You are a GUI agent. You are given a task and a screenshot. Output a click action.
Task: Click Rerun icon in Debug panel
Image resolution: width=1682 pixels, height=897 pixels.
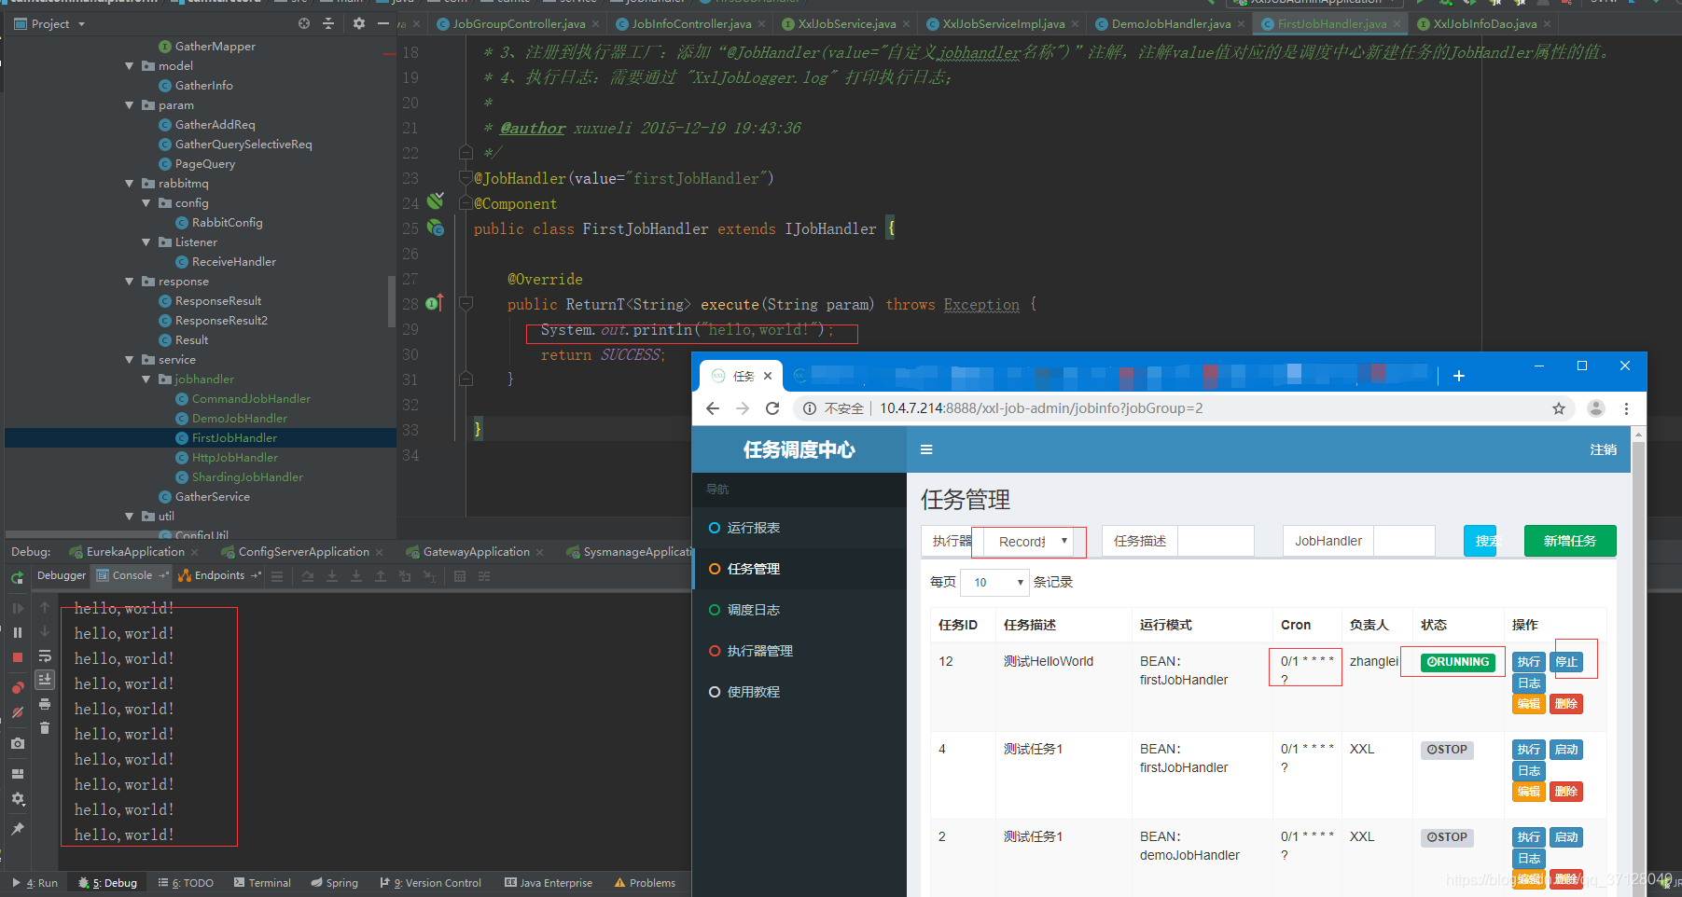(x=17, y=578)
